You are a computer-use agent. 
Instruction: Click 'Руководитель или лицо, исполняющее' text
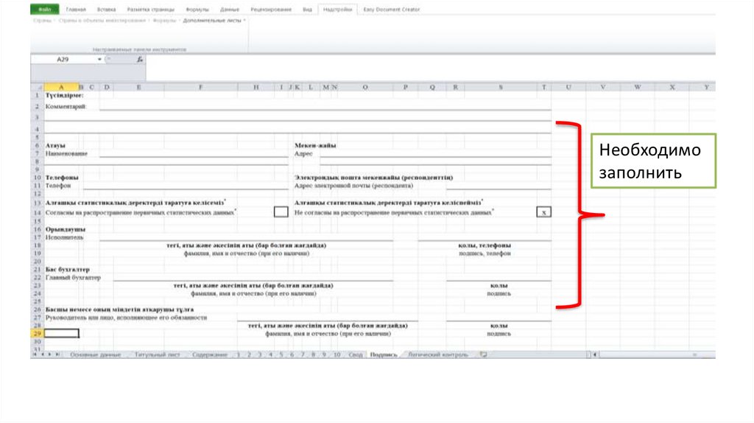click(x=126, y=318)
